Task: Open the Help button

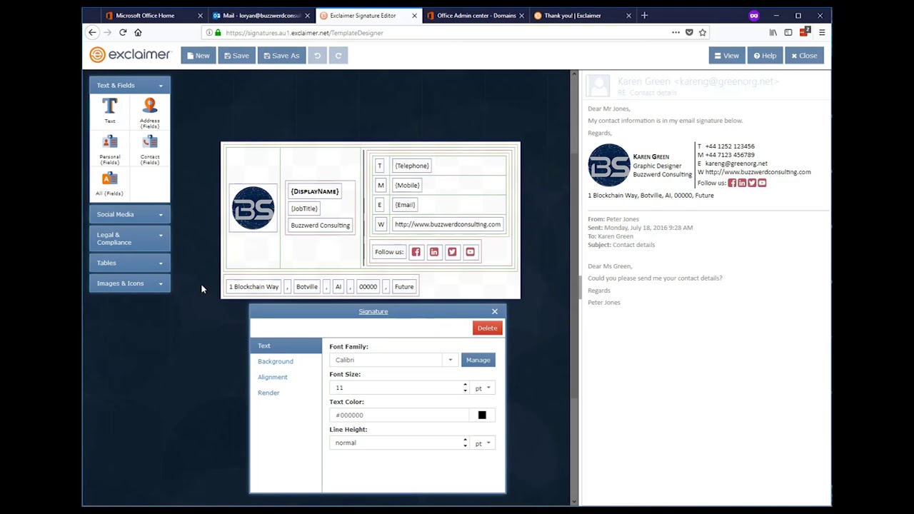Action: (765, 56)
